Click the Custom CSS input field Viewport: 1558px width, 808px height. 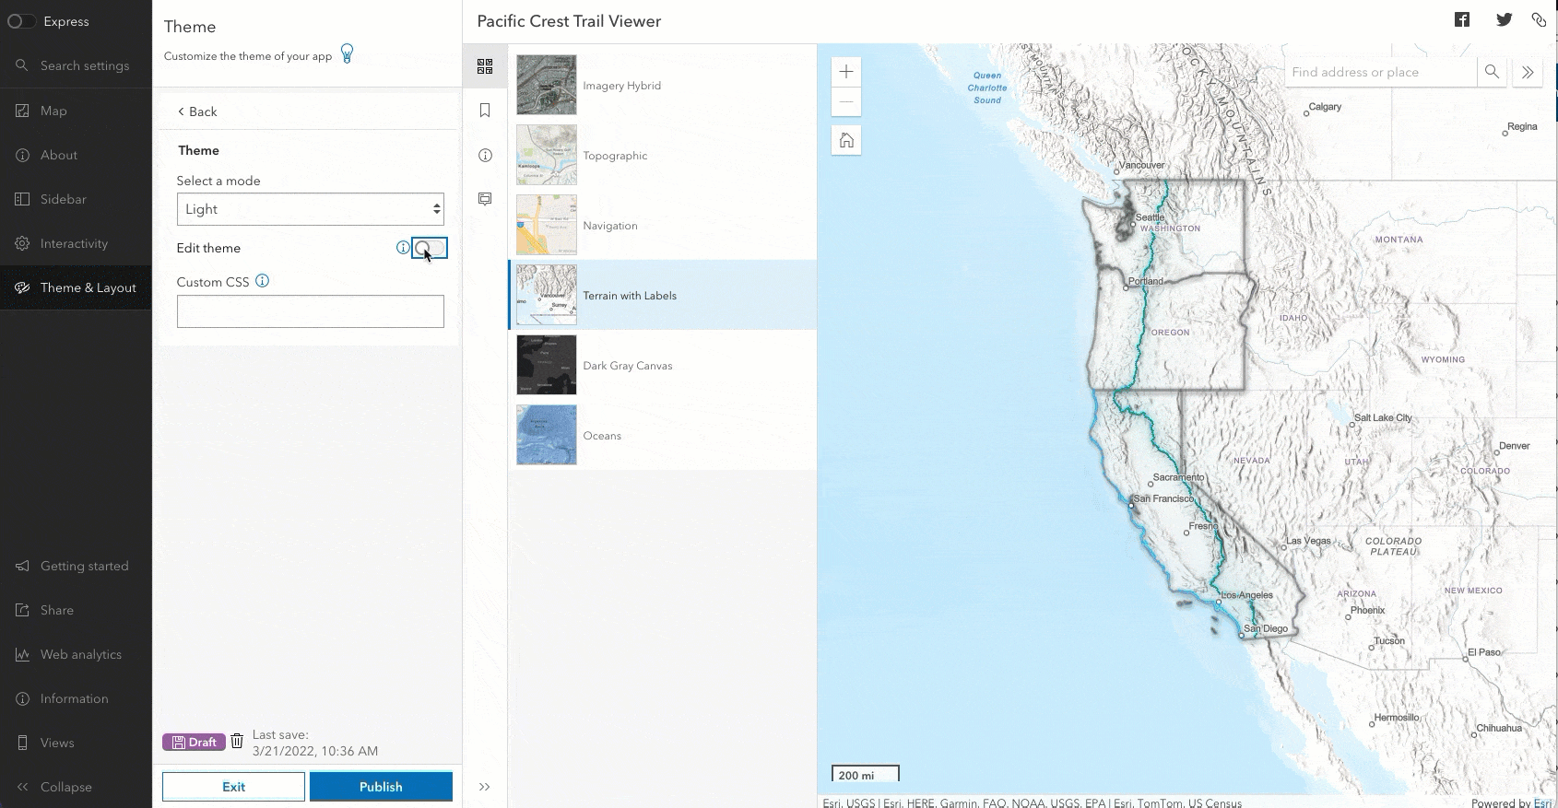(310, 311)
